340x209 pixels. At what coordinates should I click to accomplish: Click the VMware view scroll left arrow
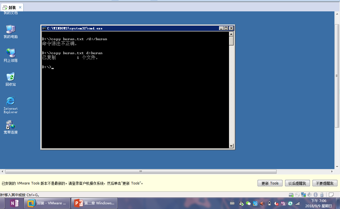pos(2,172)
